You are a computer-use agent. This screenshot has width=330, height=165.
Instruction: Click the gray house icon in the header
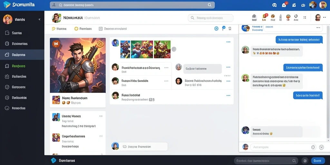tap(254, 17)
